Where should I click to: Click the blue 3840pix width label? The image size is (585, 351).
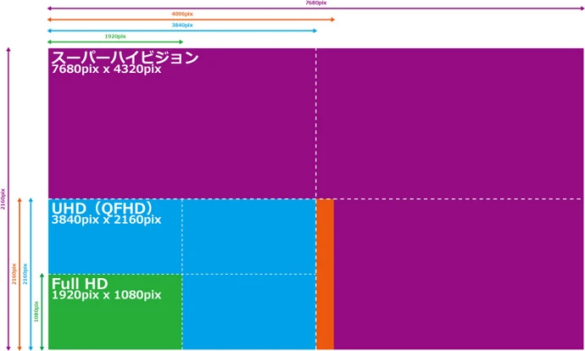182,25
